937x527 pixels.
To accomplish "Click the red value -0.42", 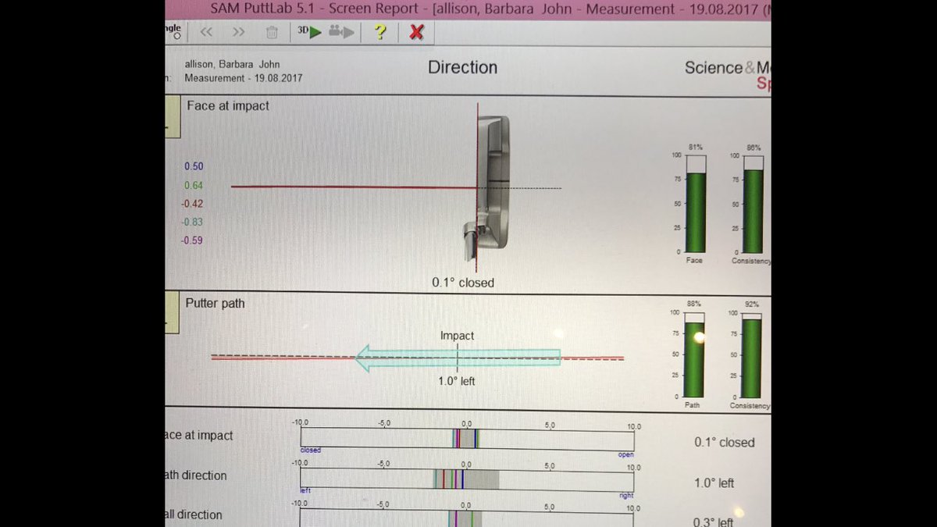I will click(x=192, y=204).
